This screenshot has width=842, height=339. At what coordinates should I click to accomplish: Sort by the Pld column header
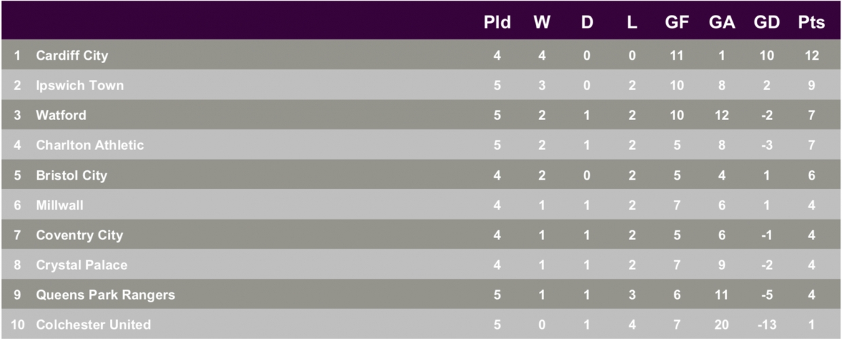click(x=497, y=22)
